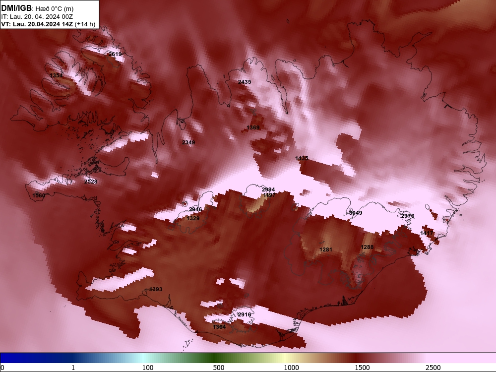The width and height of the screenshot is (496, 372).
Task: Click the 'DMI/IGB: Hæð 0°C (m)' title
Action: (37, 8)
